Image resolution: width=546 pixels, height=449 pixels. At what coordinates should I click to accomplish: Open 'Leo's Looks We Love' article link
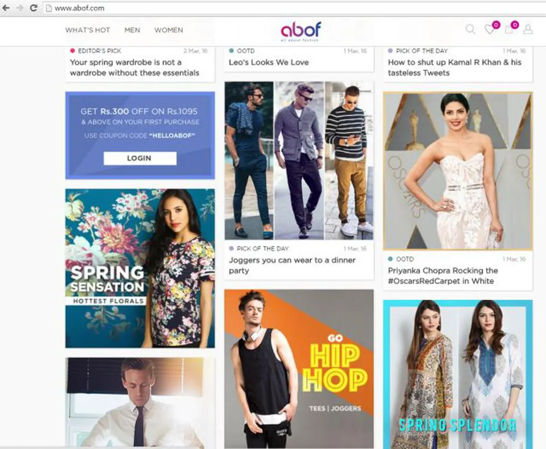(x=268, y=62)
